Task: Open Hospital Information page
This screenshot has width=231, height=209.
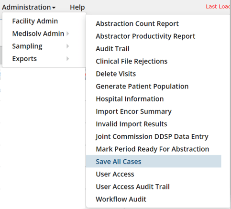Action: point(130,99)
